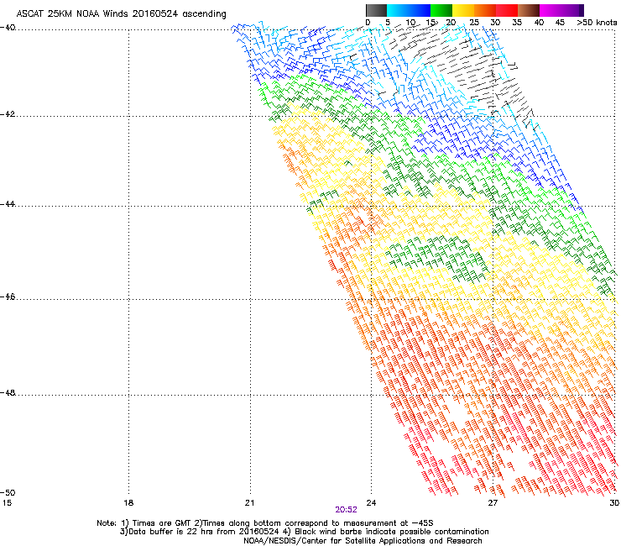
Task: Select the orange 25-30 knots legend segment
Action: (485, 10)
